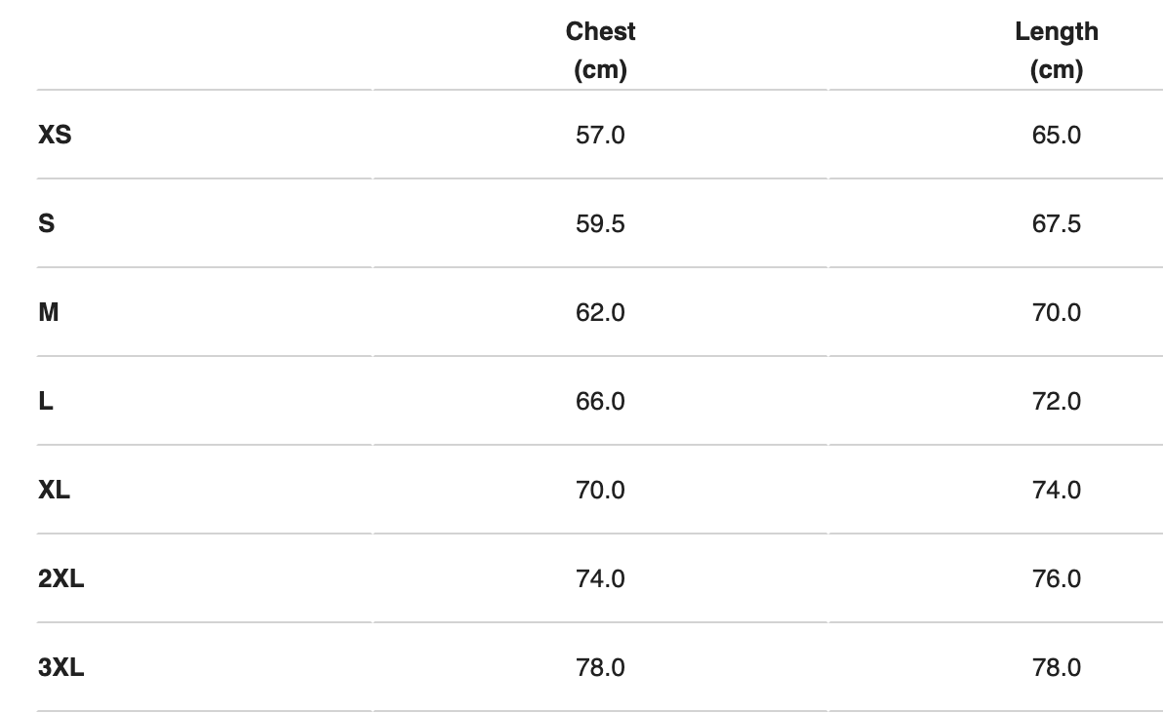The image size is (1163, 713).
Task: Click the XL chest value 70.0
Action: (600, 490)
